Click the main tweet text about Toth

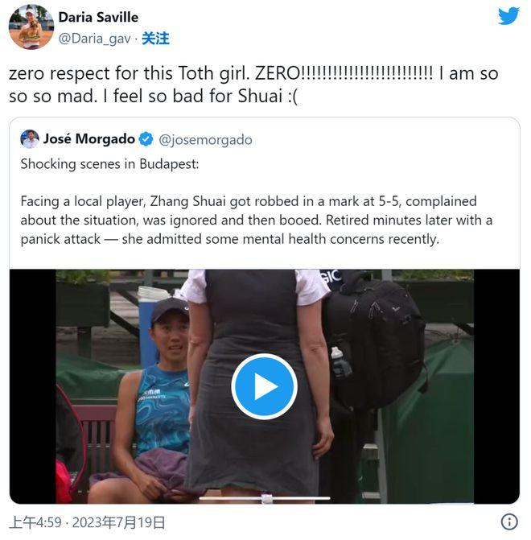point(253,85)
